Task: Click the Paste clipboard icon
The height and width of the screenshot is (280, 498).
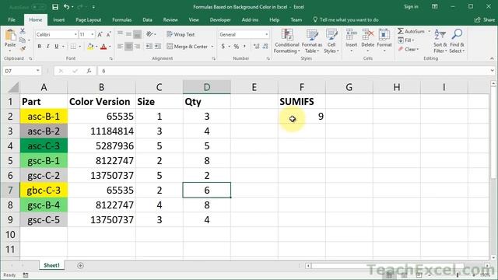Action: coord(10,35)
